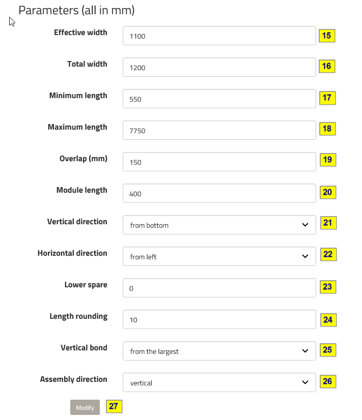
Task: Click the Module length input
Action: tap(219, 194)
